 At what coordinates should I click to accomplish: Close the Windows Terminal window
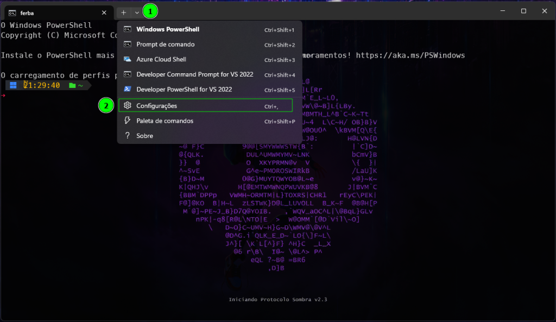[x=545, y=11]
